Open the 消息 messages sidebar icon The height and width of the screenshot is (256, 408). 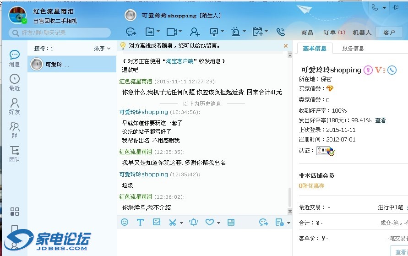[14, 59]
